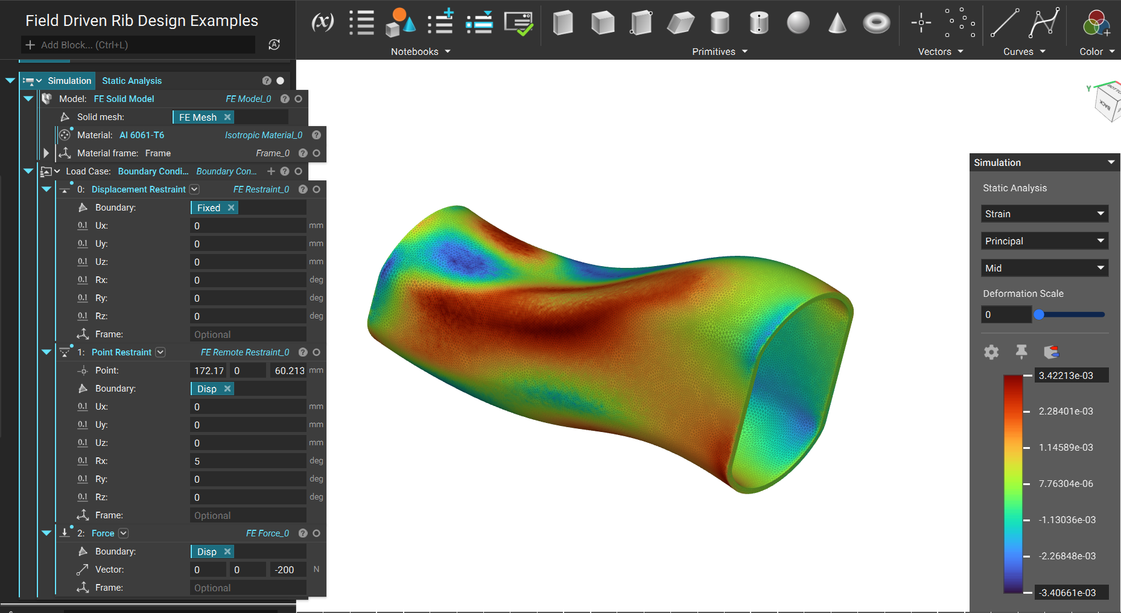Expand the Material frame row

pos(46,153)
